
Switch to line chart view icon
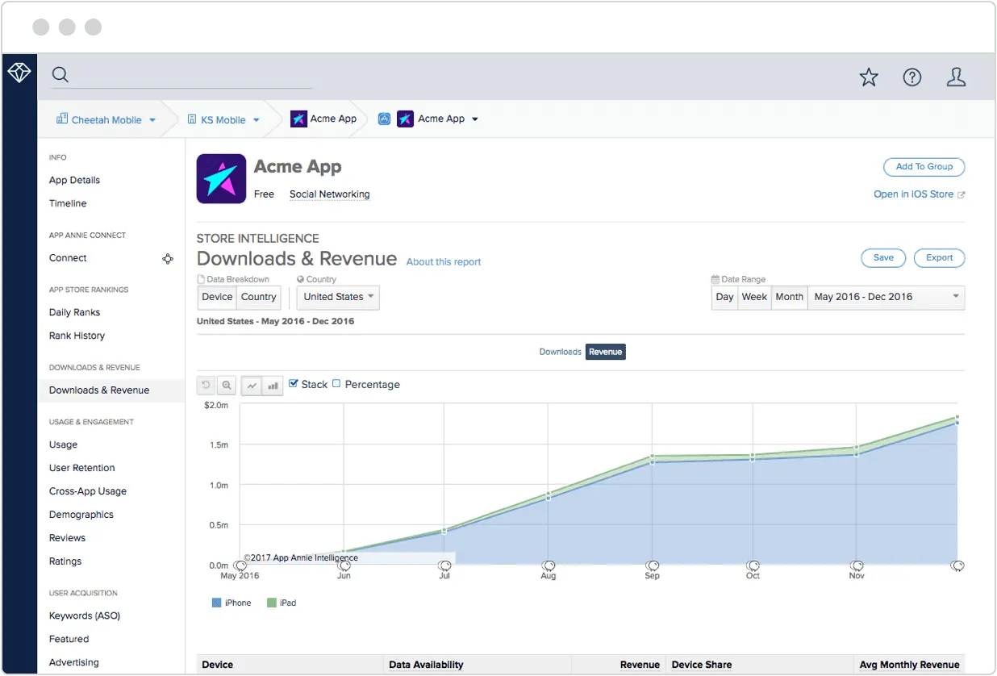point(252,386)
